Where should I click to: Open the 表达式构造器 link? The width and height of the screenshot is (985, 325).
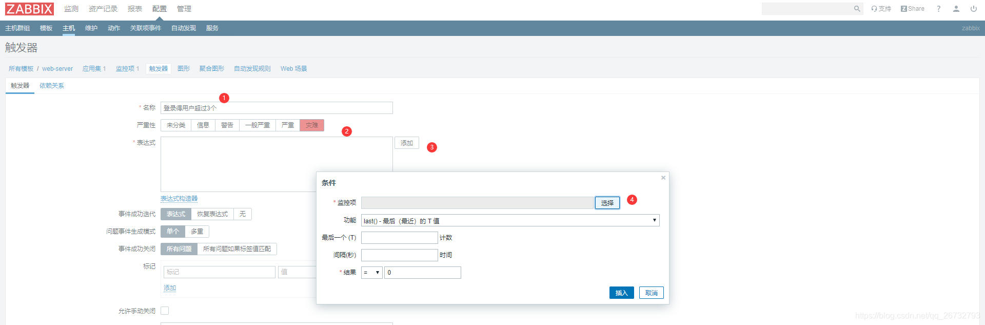pyautogui.click(x=179, y=199)
